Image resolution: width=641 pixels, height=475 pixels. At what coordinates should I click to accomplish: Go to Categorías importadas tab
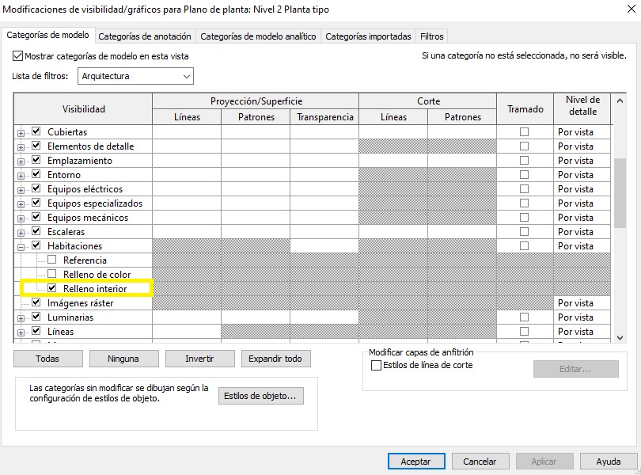tap(368, 36)
